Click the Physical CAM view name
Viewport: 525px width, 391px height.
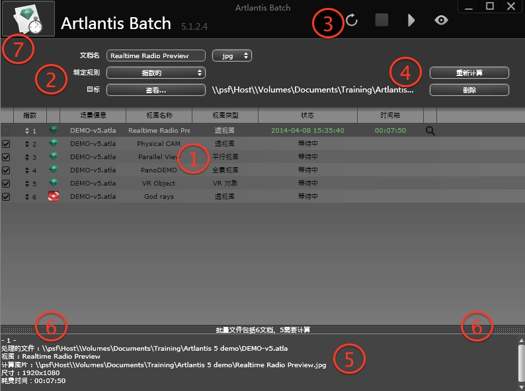[159, 144]
